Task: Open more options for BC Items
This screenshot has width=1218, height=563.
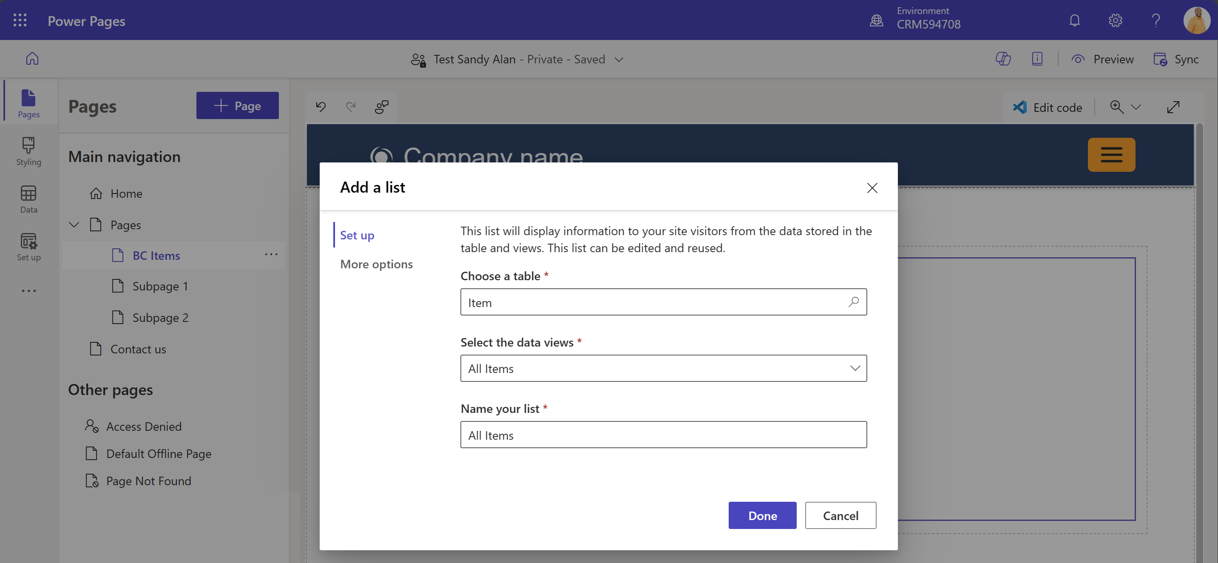Action: pos(271,255)
